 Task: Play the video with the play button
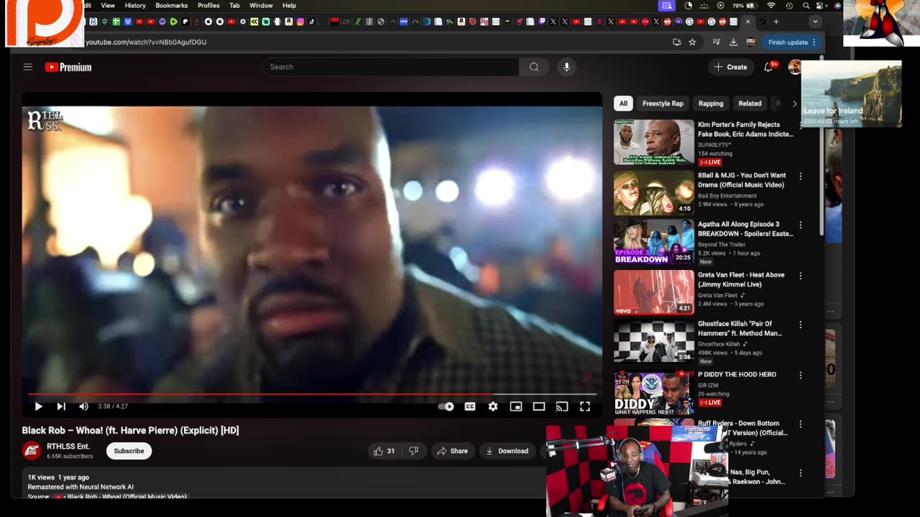click(38, 406)
